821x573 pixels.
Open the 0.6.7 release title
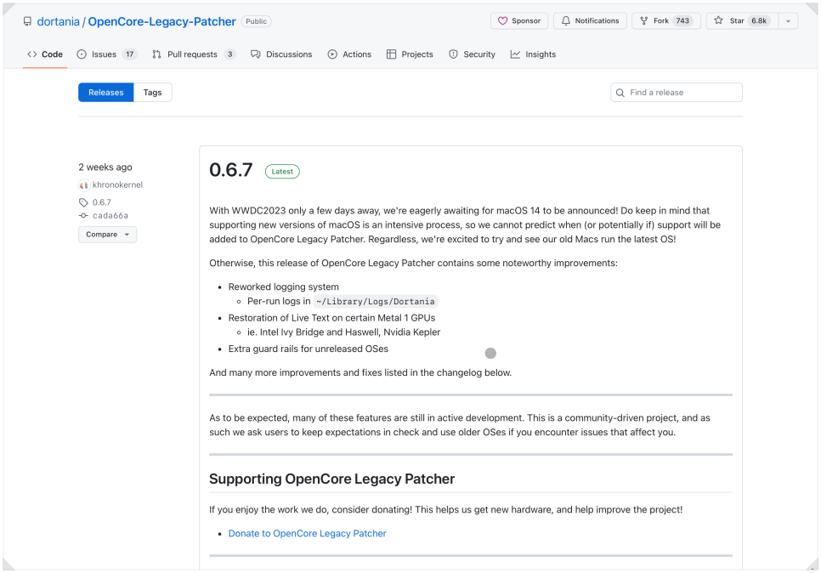click(x=231, y=170)
